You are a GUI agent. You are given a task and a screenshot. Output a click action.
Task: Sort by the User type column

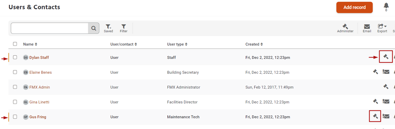[177, 44]
